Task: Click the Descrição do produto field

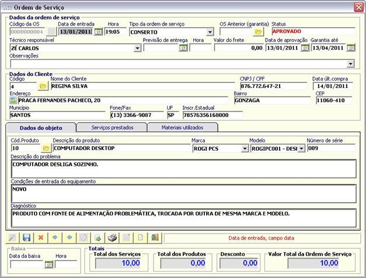Action: pyautogui.click(x=121, y=148)
